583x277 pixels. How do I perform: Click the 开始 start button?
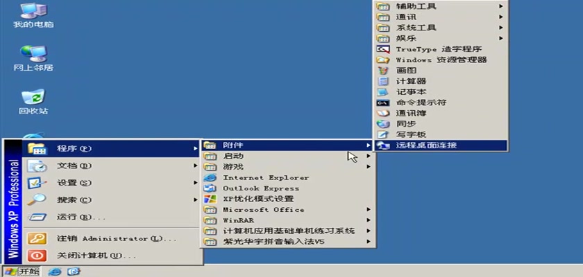tap(22, 271)
